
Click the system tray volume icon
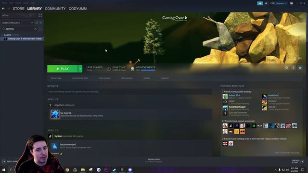[x=287, y=170]
